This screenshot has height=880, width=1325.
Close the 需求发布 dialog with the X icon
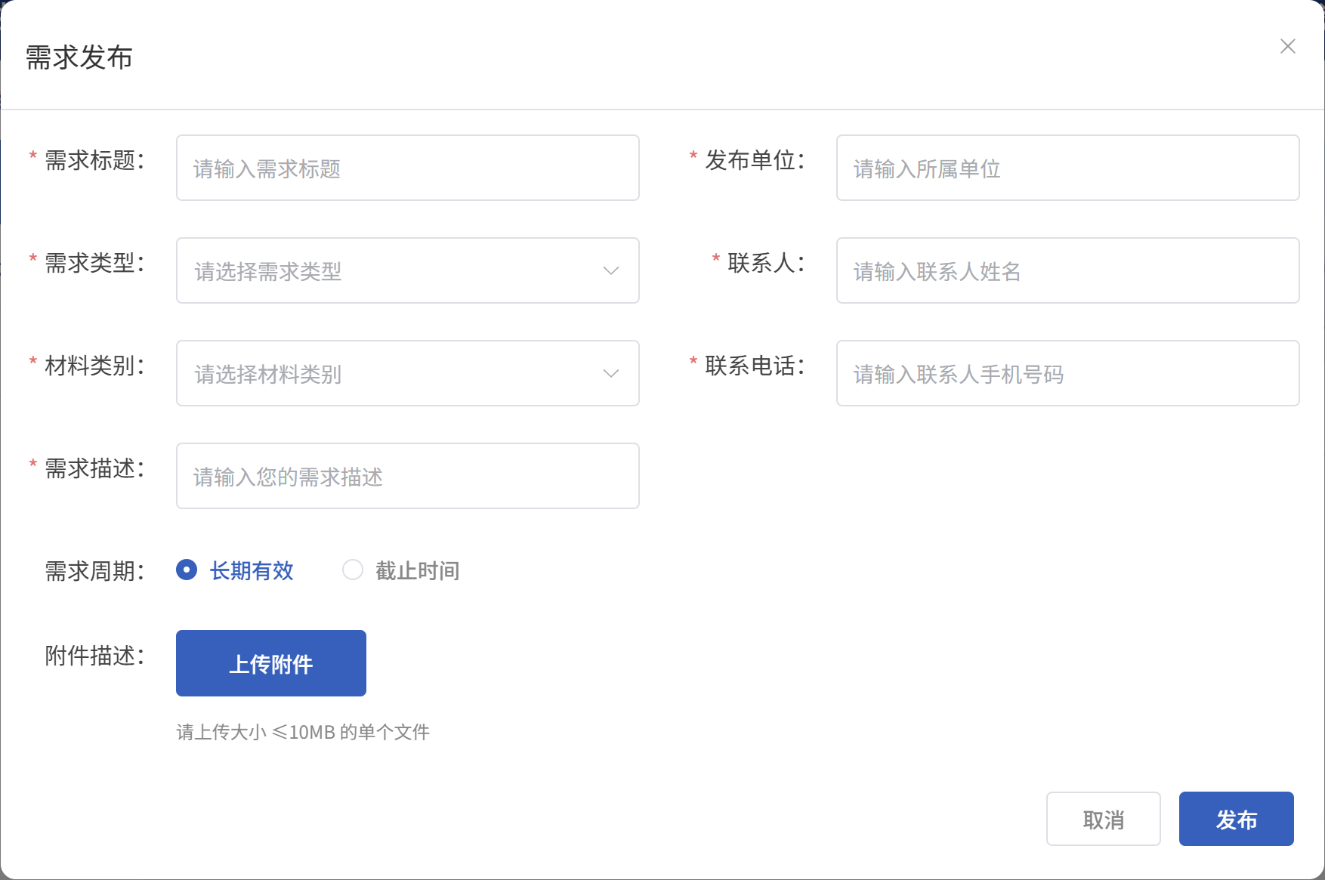point(1287,47)
